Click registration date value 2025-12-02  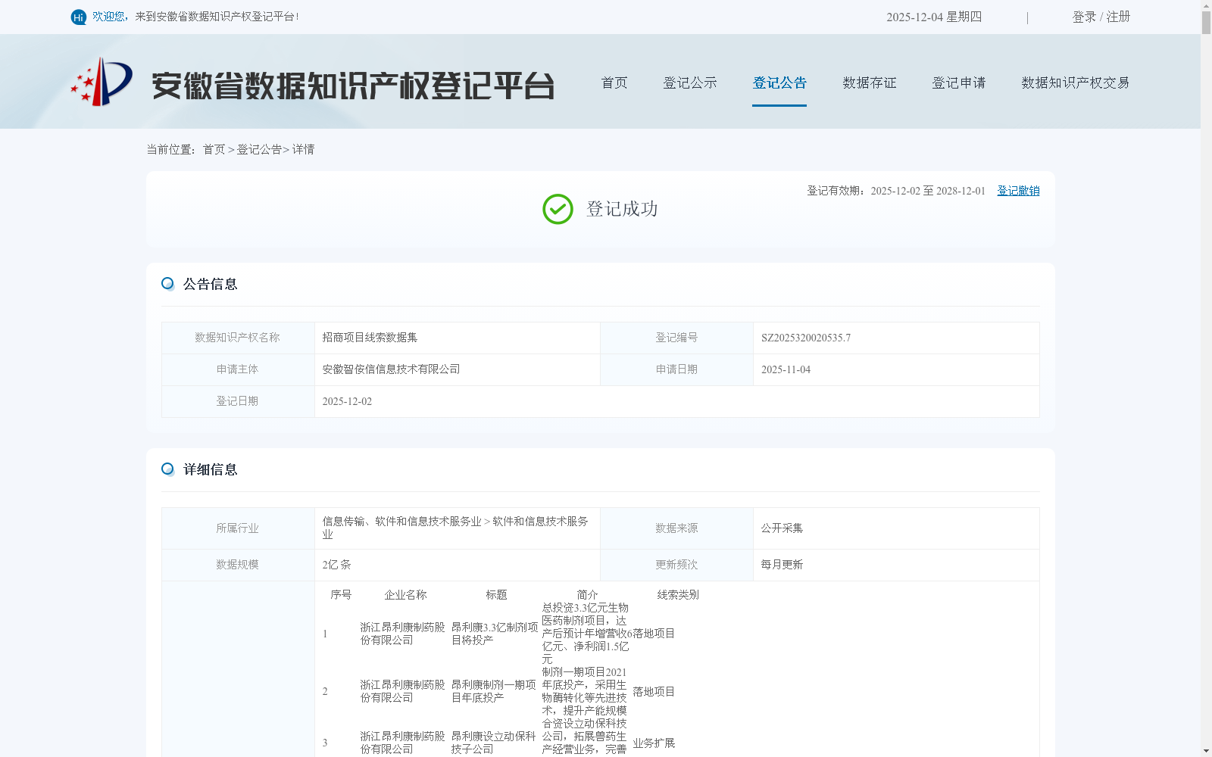pyautogui.click(x=347, y=401)
